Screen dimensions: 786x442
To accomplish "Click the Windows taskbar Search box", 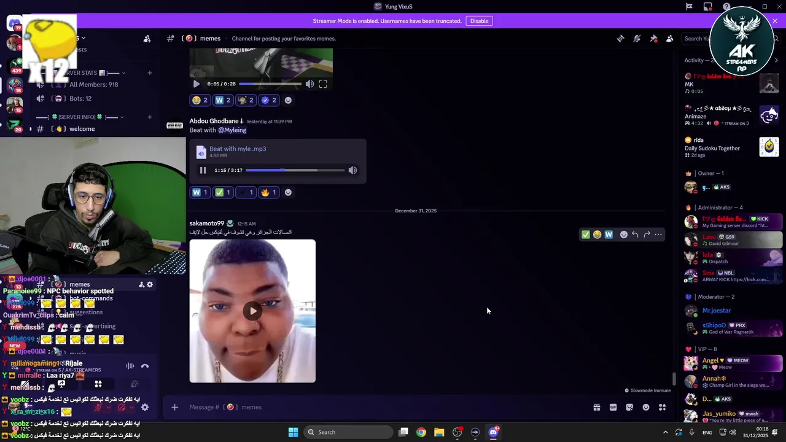I will click(x=348, y=432).
